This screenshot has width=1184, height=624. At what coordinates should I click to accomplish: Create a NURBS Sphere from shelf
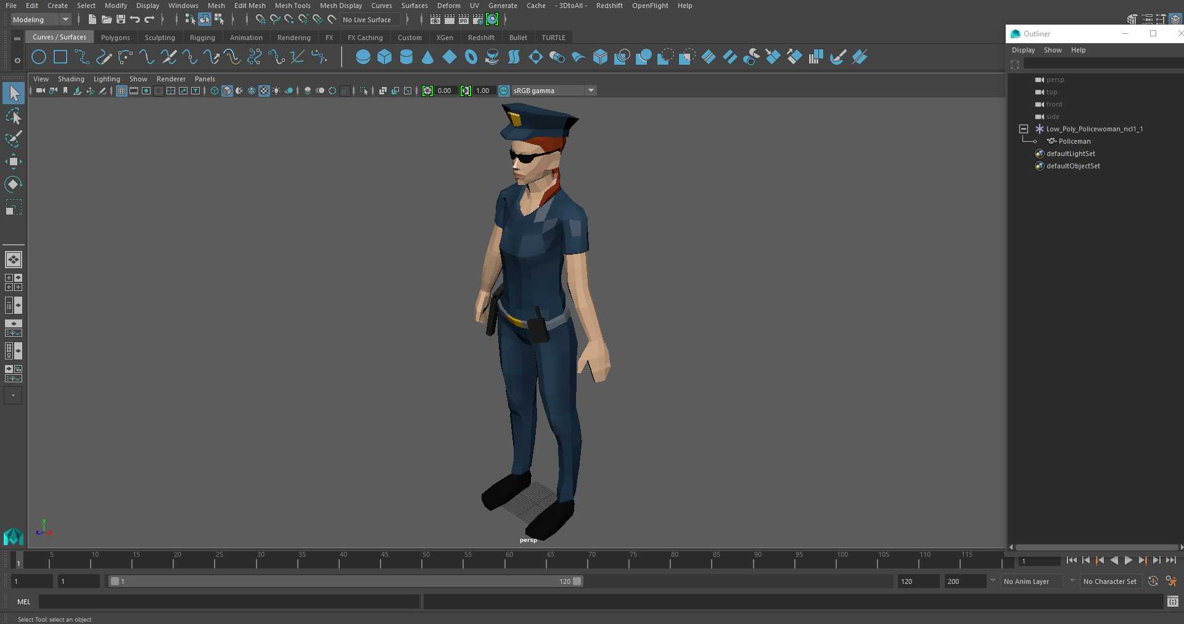point(363,57)
